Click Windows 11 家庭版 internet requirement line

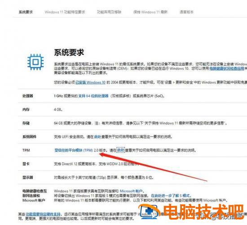click(99, 191)
